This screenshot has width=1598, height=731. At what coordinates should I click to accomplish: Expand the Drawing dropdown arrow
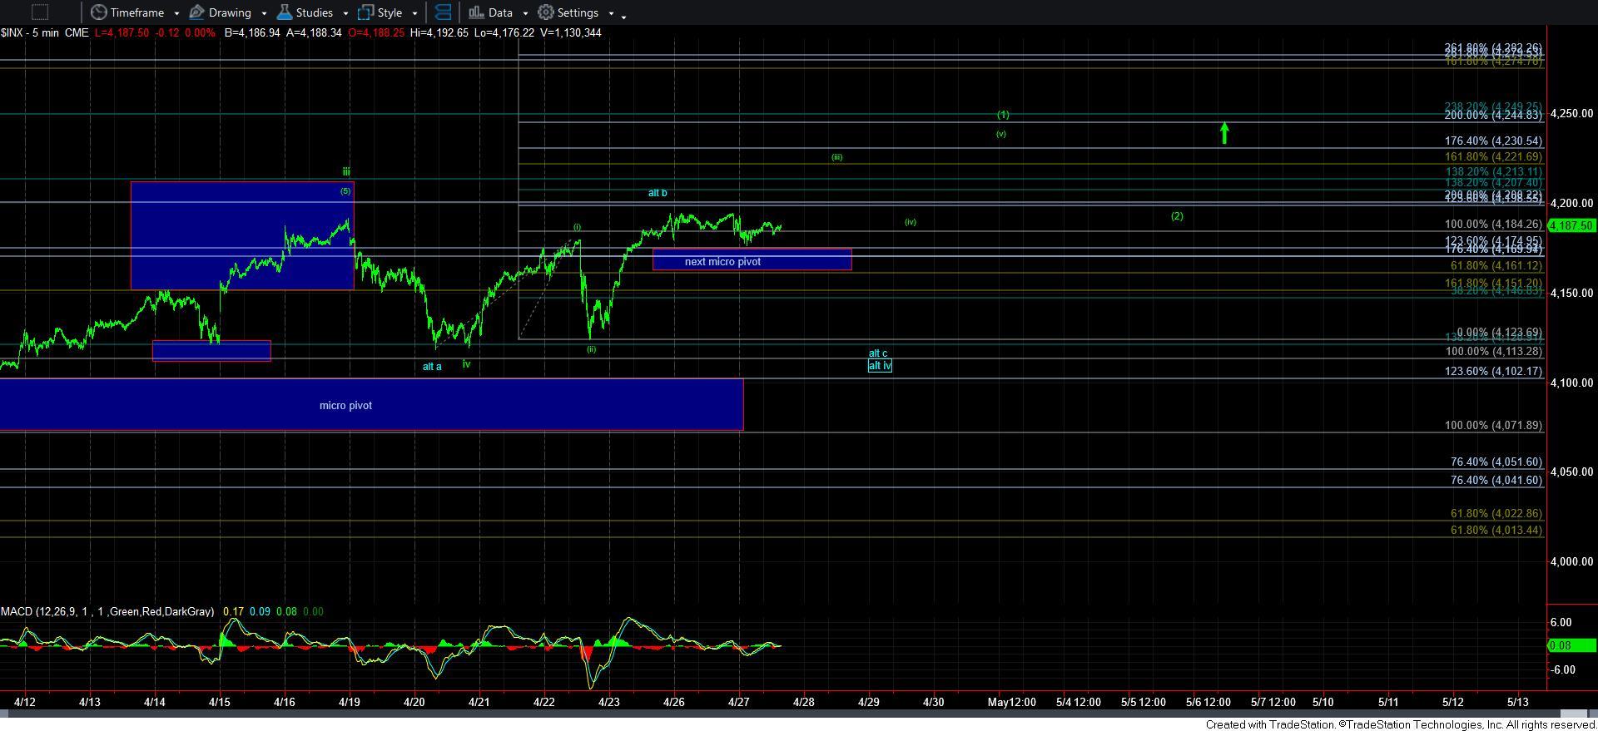click(x=264, y=13)
